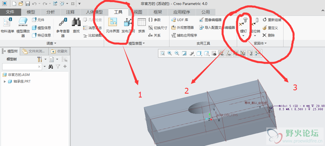Open the 收藏夹 favorites tab

(60, 51)
